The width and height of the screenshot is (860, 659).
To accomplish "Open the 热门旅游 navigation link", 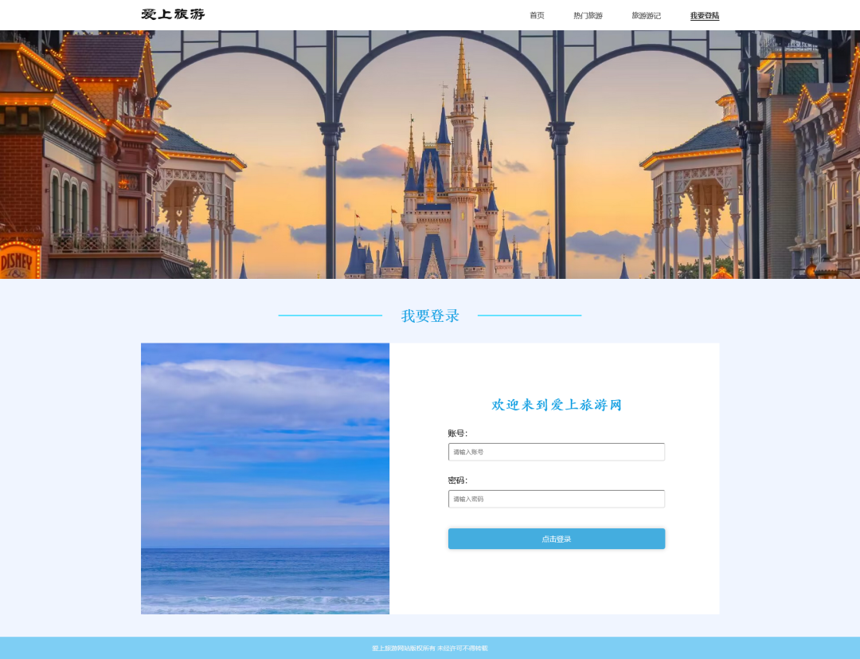I will click(x=588, y=15).
